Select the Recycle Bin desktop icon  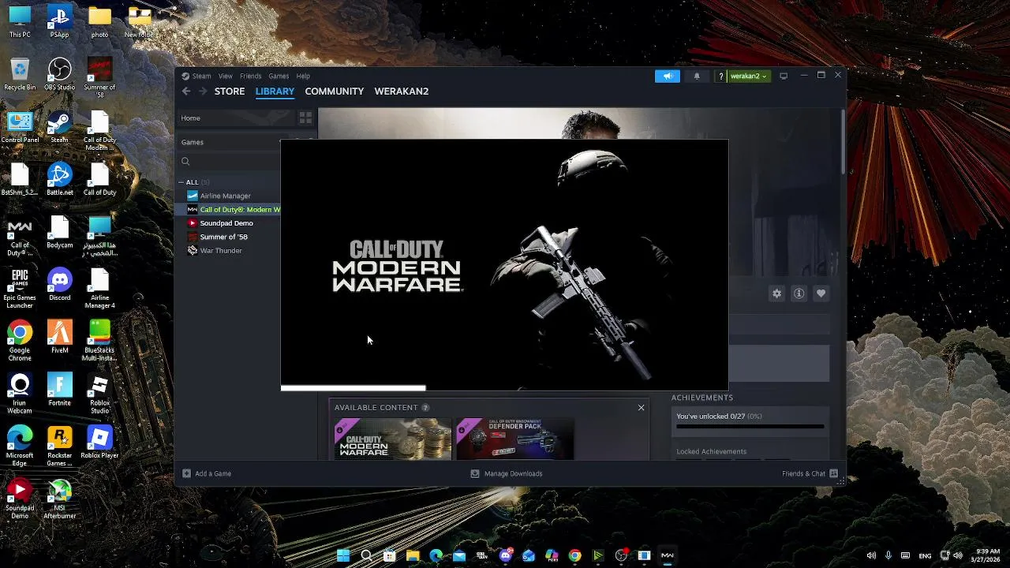click(20, 75)
